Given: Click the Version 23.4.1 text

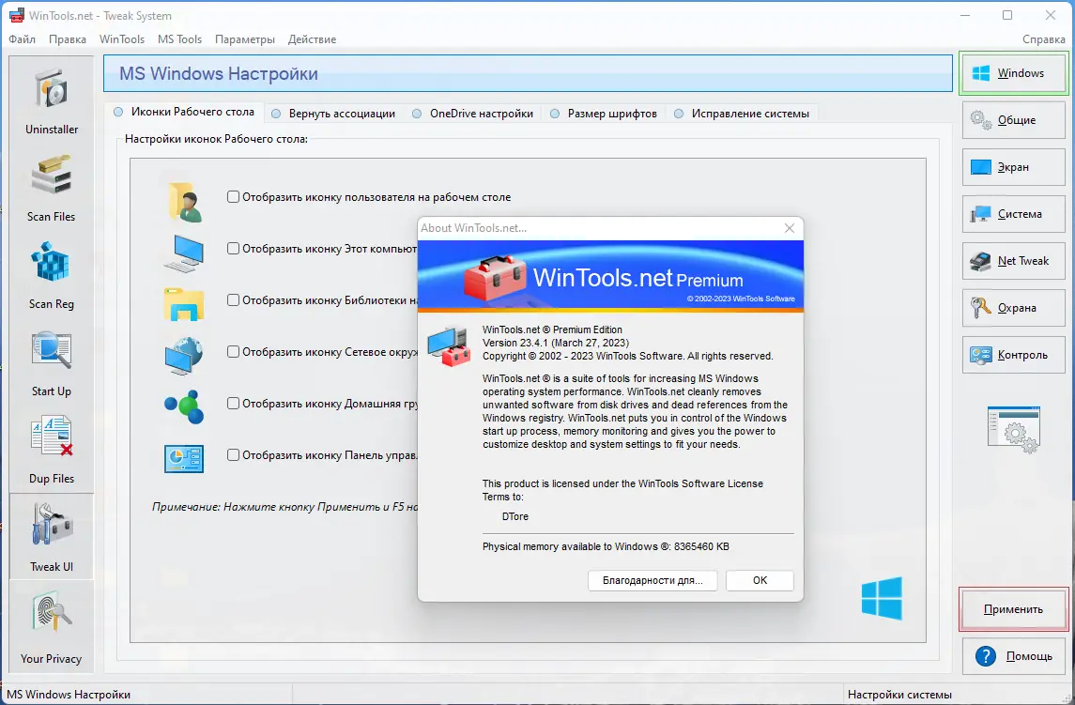Looking at the screenshot, I should [x=555, y=343].
